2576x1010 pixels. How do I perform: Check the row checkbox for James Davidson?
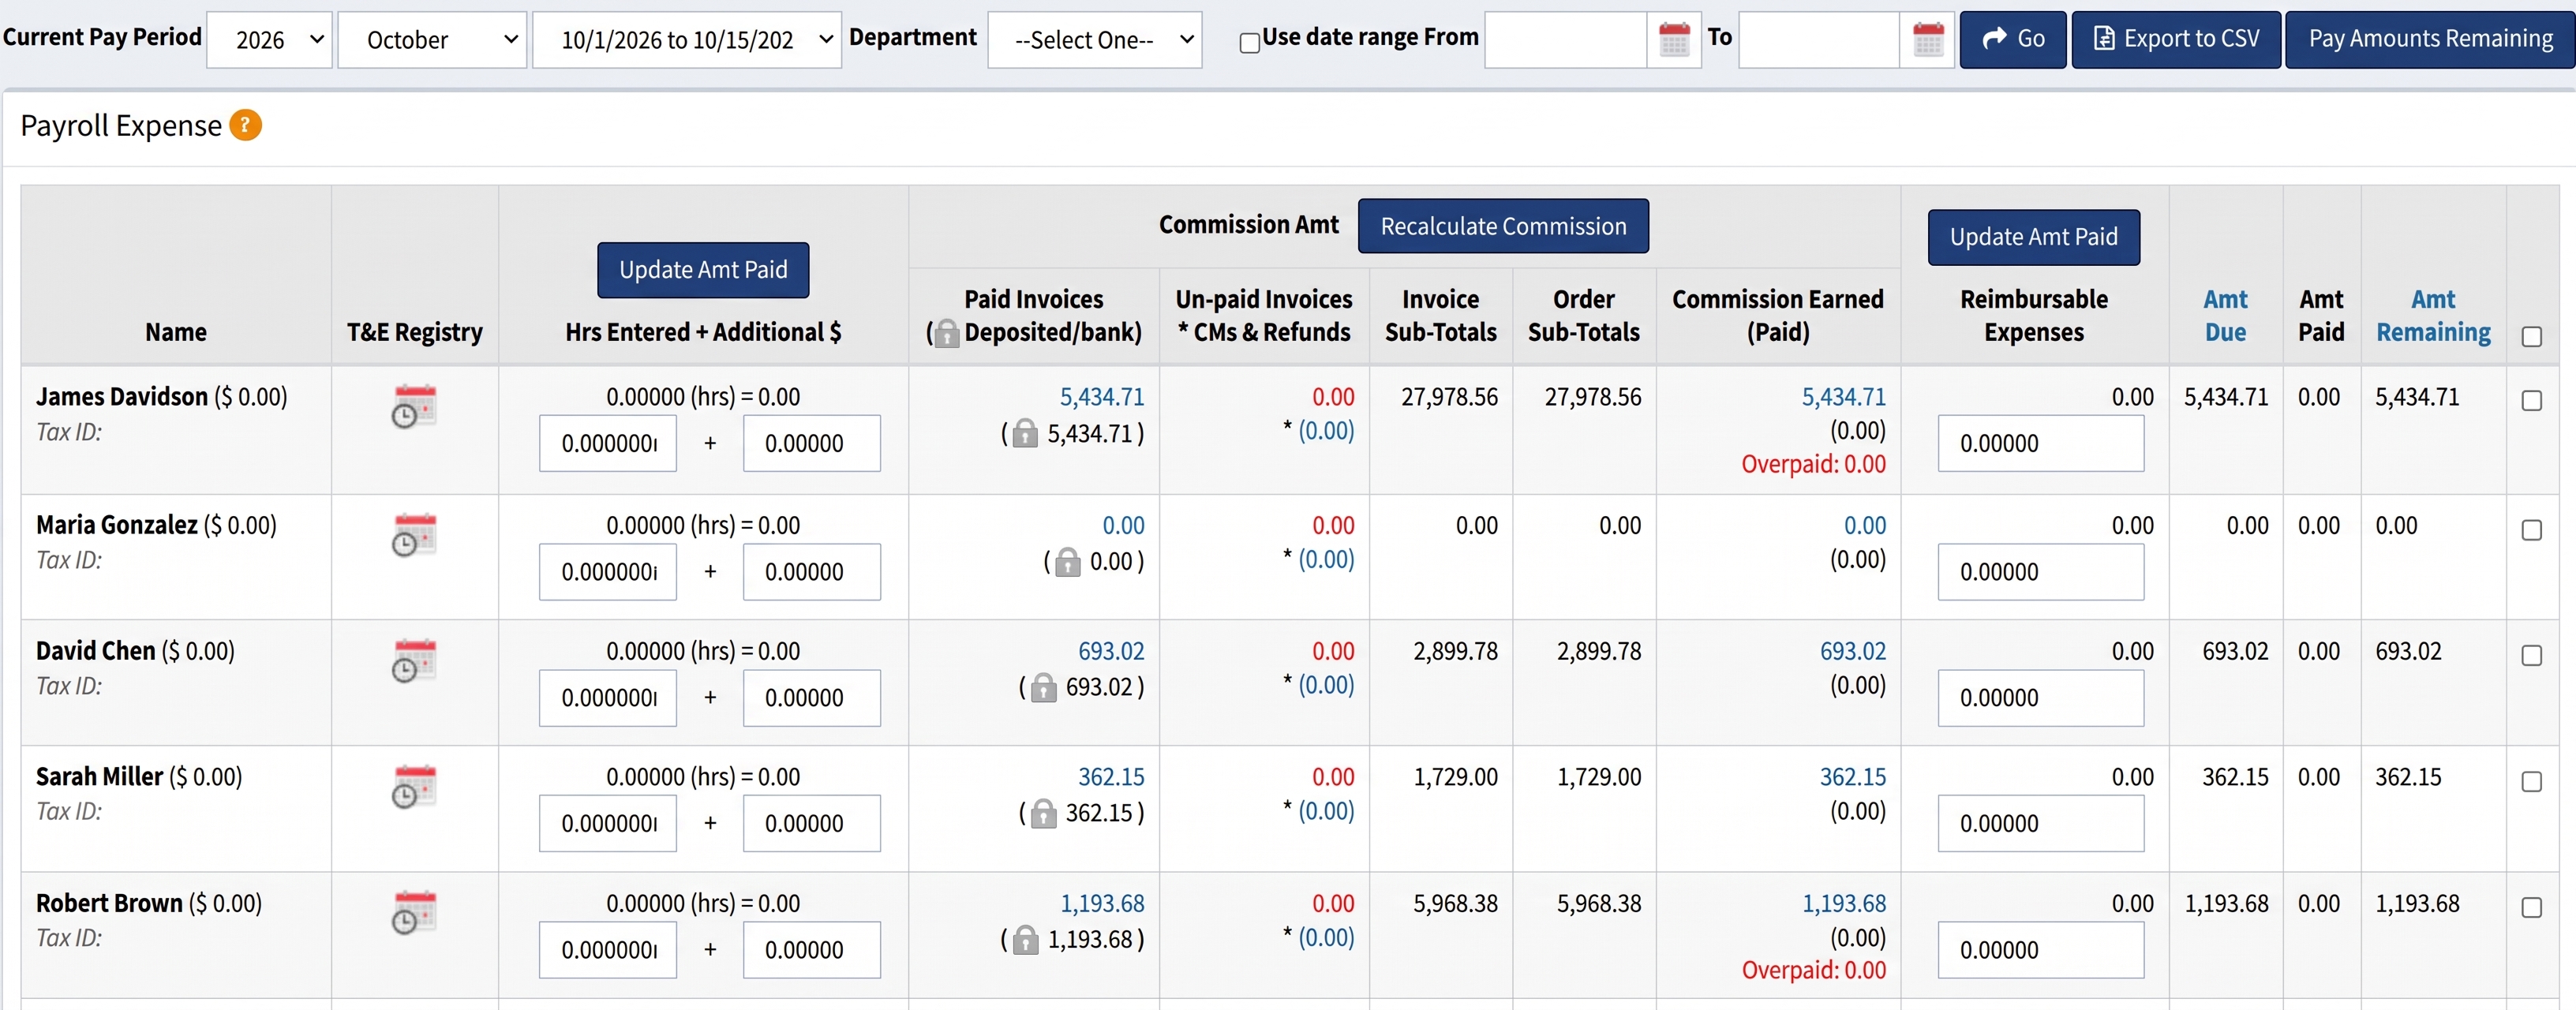click(x=2531, y=401)
